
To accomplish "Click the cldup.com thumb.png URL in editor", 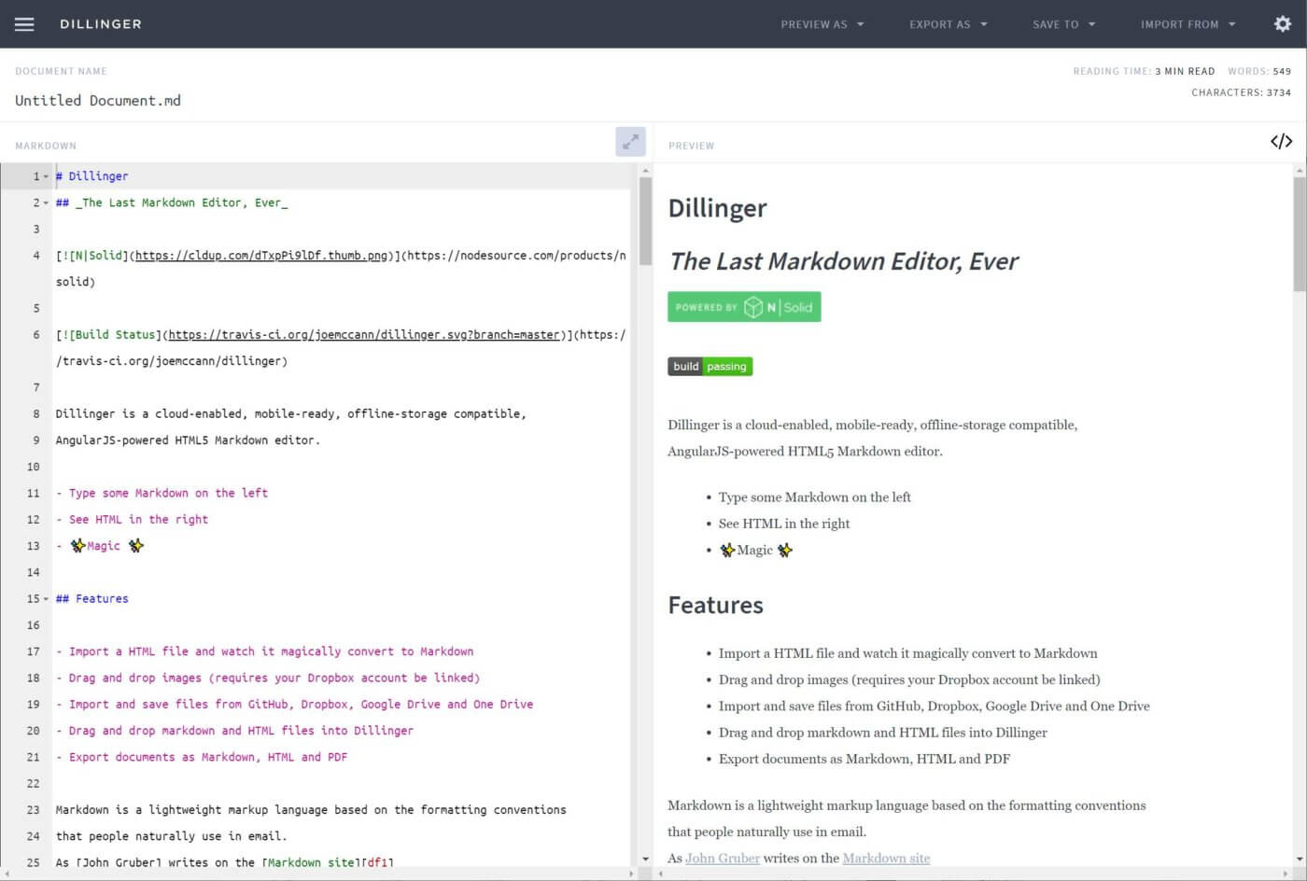I will click(x=261, y=256).
